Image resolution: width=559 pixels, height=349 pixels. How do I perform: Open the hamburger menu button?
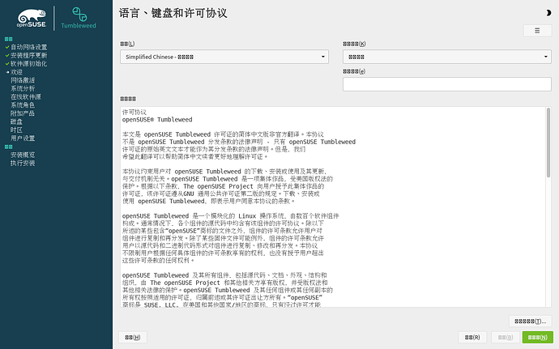tap(537, 31)
